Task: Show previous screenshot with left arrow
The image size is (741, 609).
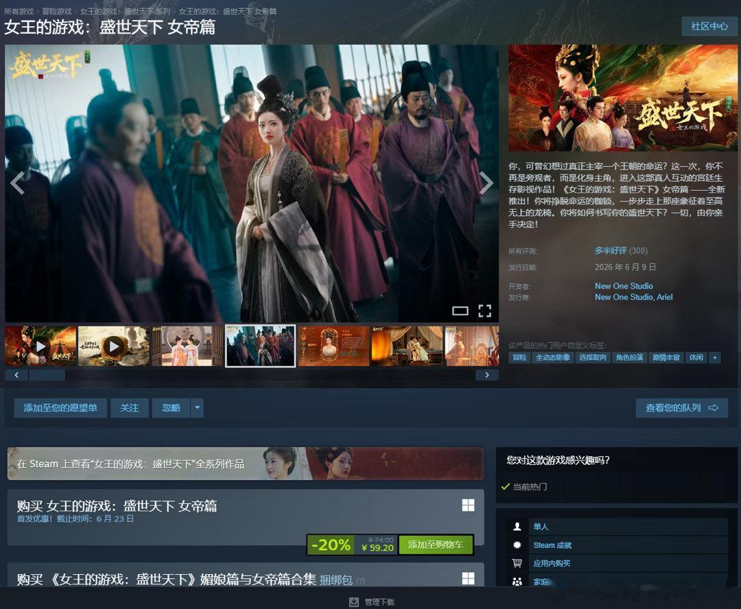Action: click(x=17, y=183)
